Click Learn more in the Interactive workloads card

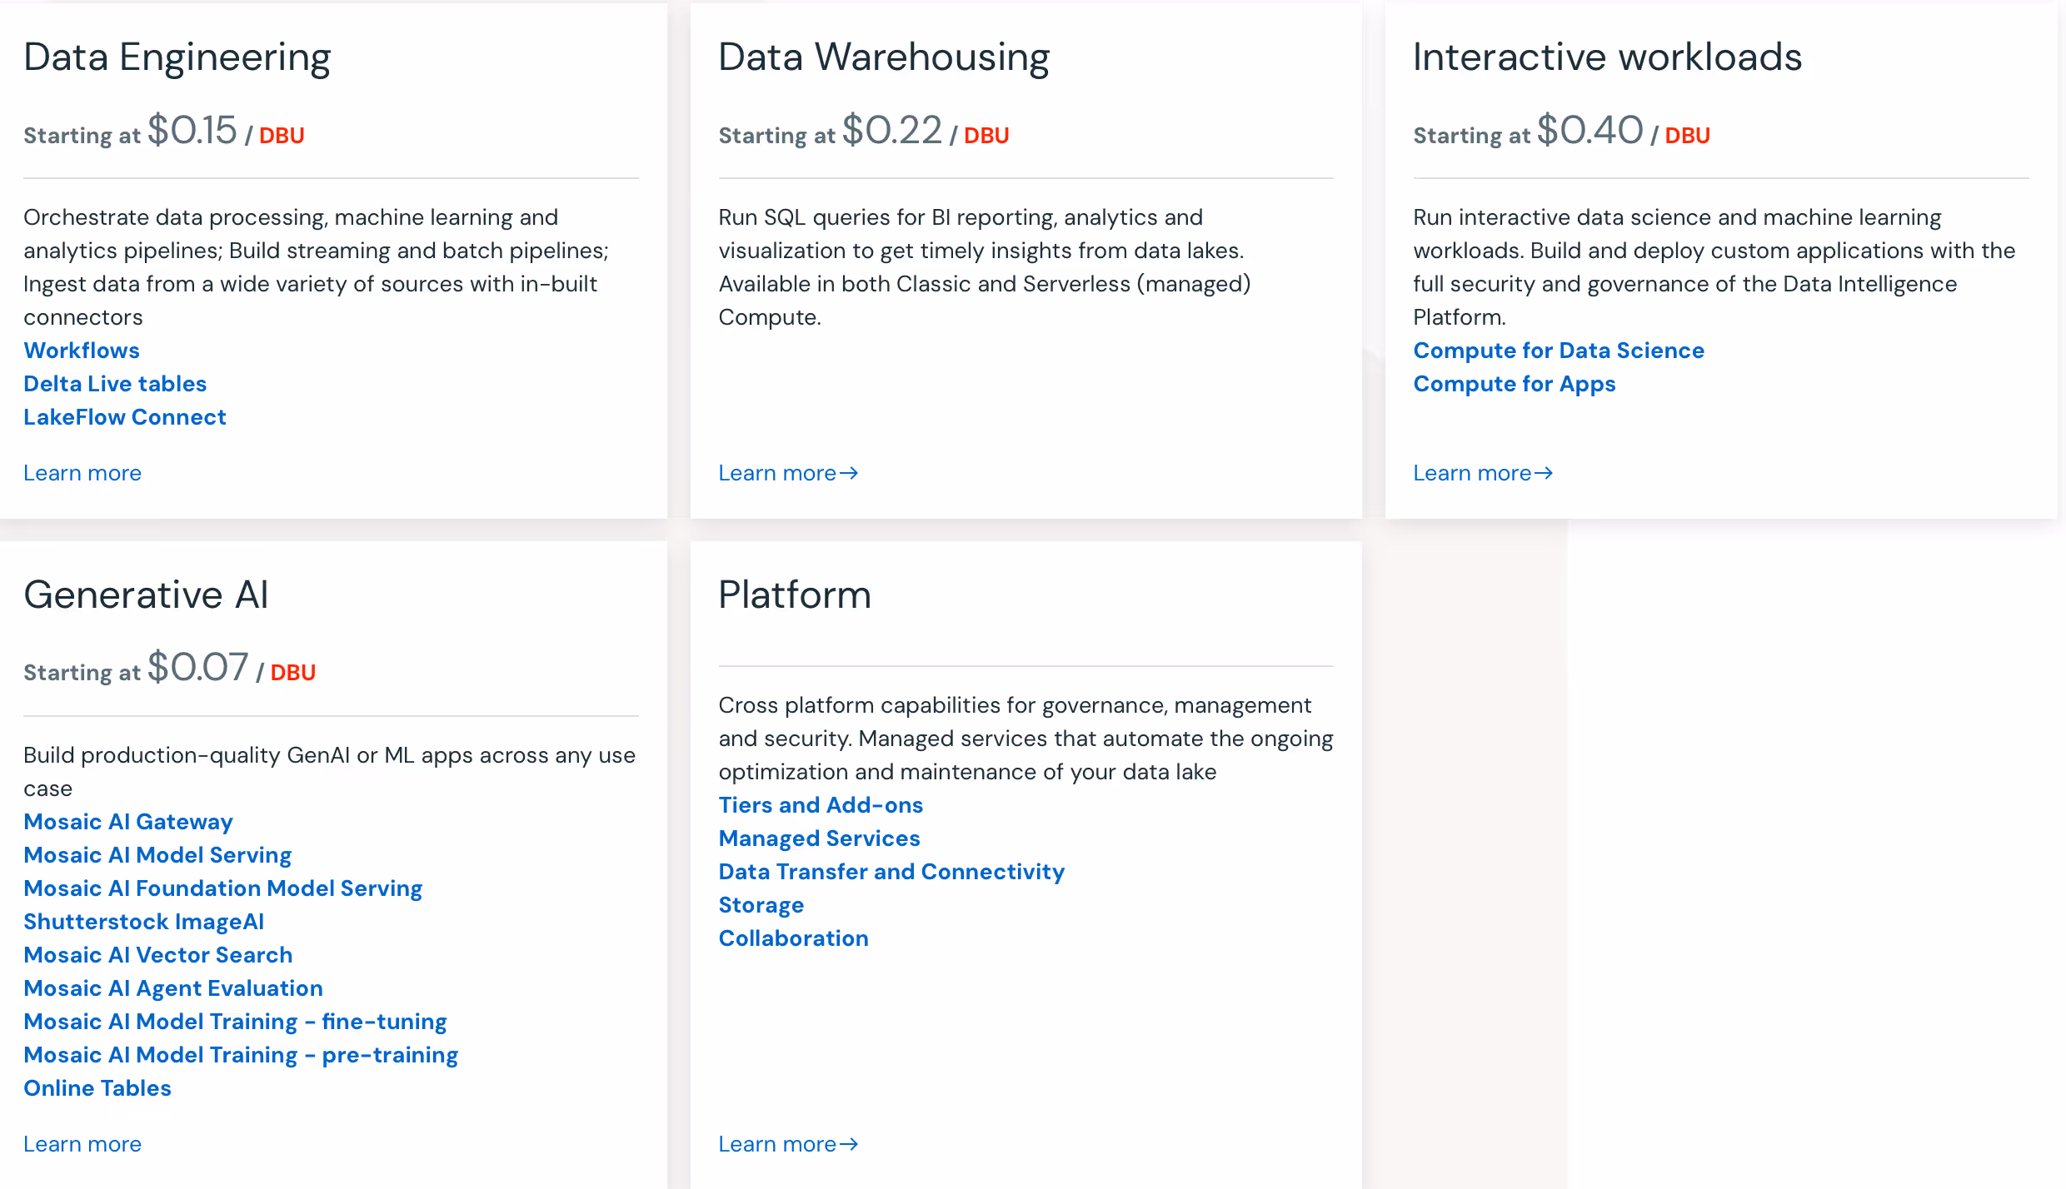click(1472, 473)
